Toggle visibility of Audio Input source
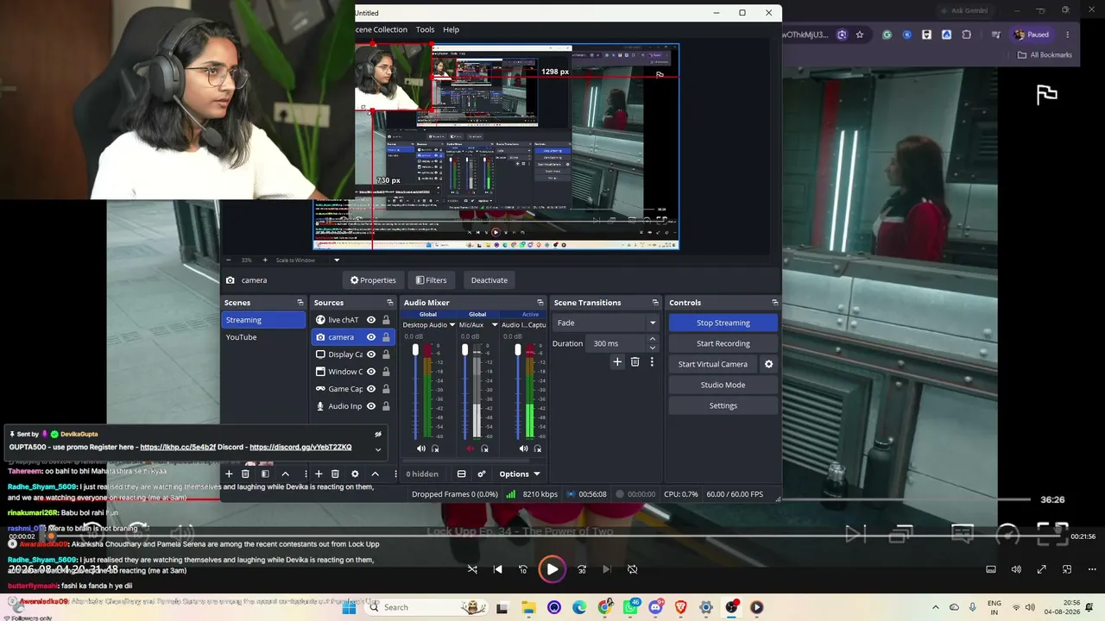Screen dimensions: 1105x621 pos(371,406)
